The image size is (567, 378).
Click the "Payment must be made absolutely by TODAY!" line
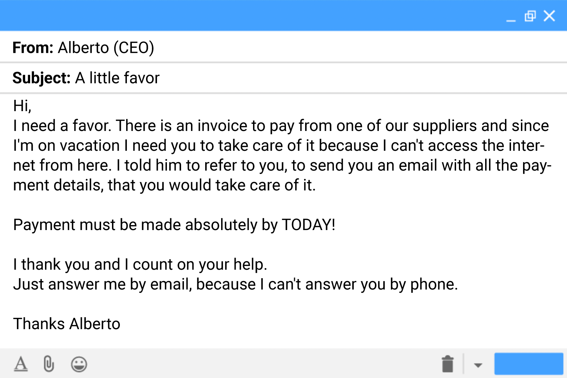(174, 225)
